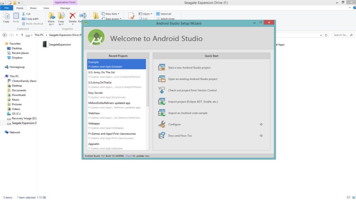Click the new Android Studio project icon
The width and height of the screenshot is (356, 200).
coord(162,68)
